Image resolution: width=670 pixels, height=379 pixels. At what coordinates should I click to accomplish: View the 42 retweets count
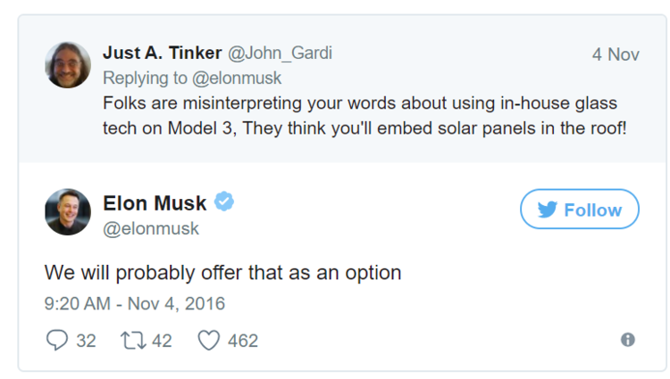coord(162,341)
